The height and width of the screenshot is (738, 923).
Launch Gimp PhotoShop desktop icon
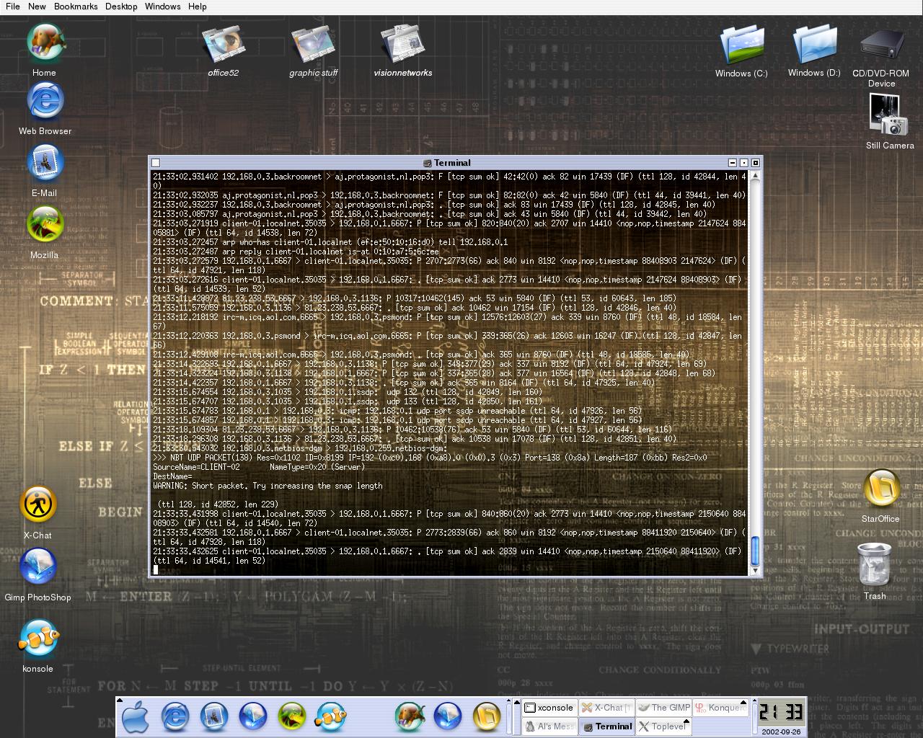(x=38, y=566)
